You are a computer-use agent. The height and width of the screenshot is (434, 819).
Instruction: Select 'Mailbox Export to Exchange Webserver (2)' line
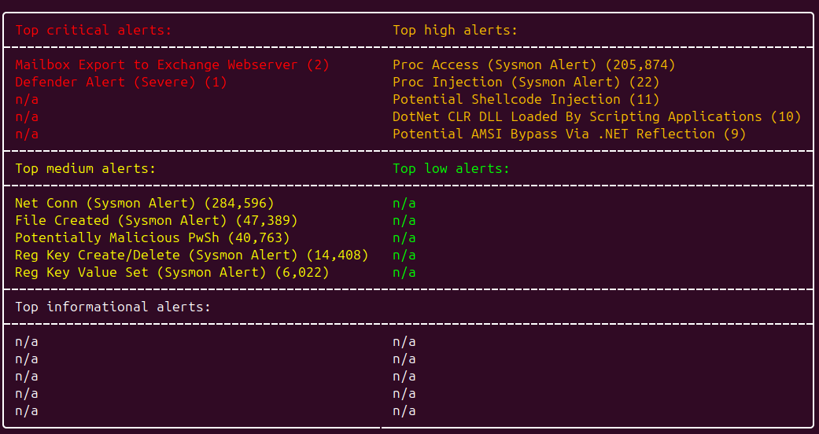pos(172,65)
